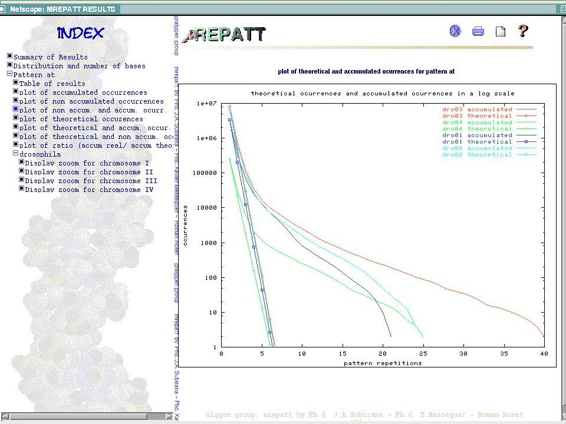Click the pattern repetitions axis label
Screen dimensions: 566x424
(383, 363)
